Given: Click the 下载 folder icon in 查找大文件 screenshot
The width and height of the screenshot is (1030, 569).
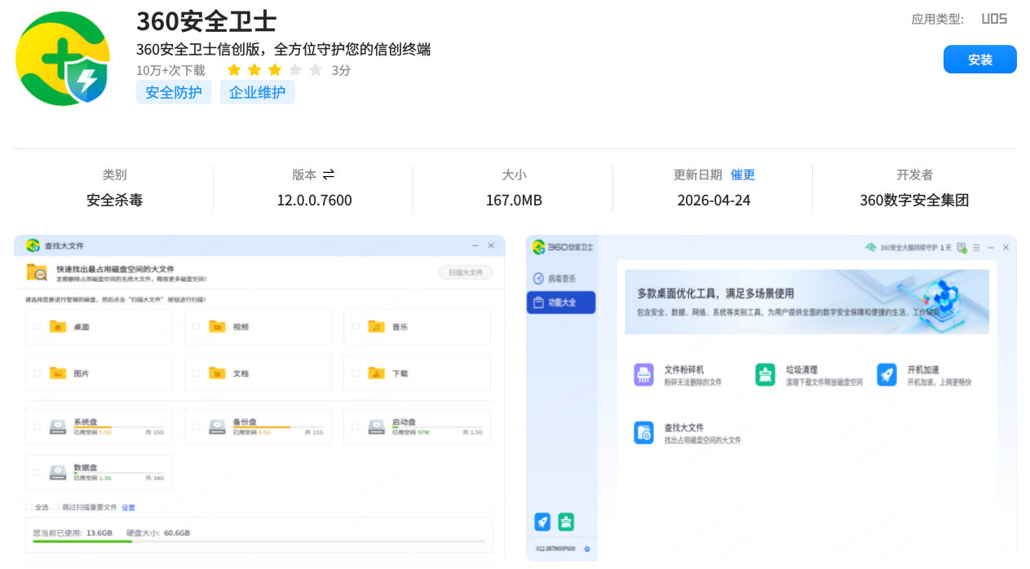Looking at the screenshot, I should pyautogui.click(x=375, y=373).
